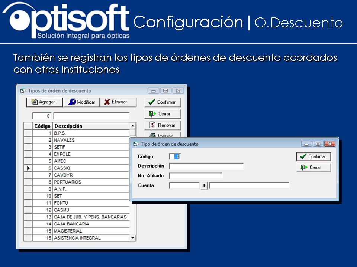Close the dialog with the Cerrar button
Viewport: 357px width, 267px height.
tap(313, 167)
